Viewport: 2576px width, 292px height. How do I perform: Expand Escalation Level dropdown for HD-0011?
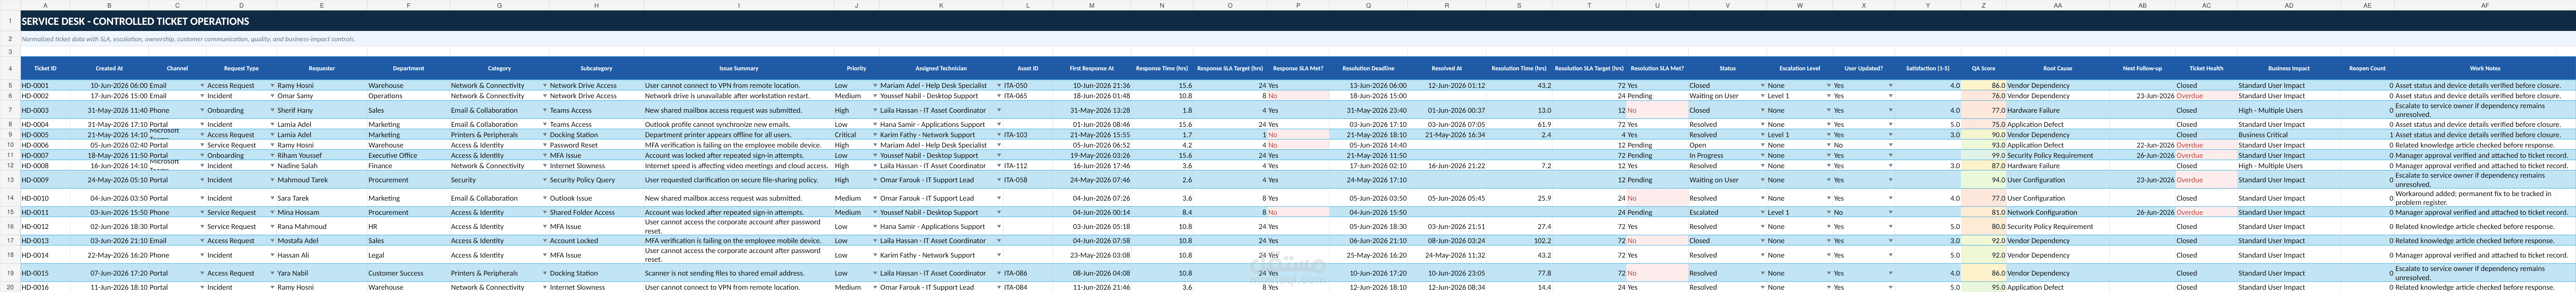(1827, 212)
